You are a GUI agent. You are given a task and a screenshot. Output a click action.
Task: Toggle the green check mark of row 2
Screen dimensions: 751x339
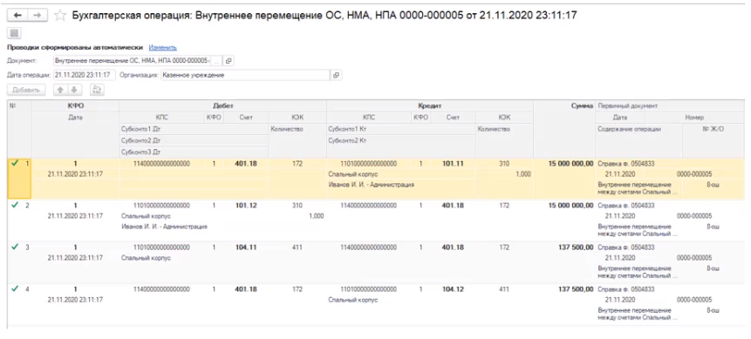click(x=16, y=206)
